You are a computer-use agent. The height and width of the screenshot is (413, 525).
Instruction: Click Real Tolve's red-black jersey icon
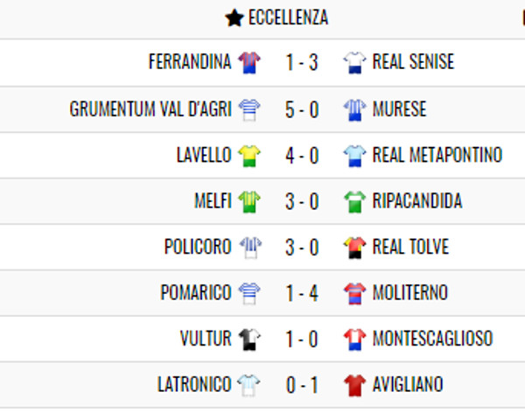click(x=354, y=248)
